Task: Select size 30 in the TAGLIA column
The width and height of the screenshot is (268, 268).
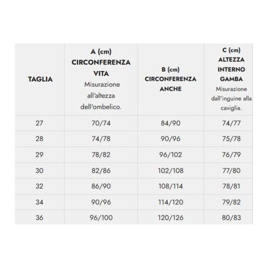Action: [39, 171]
